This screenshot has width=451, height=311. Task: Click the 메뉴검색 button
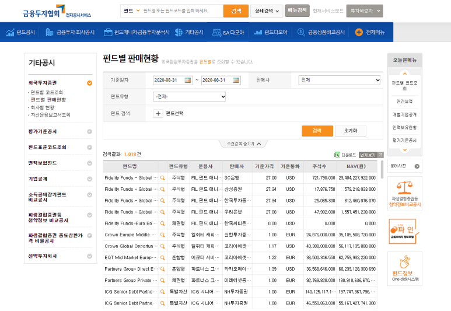(297, 11)
